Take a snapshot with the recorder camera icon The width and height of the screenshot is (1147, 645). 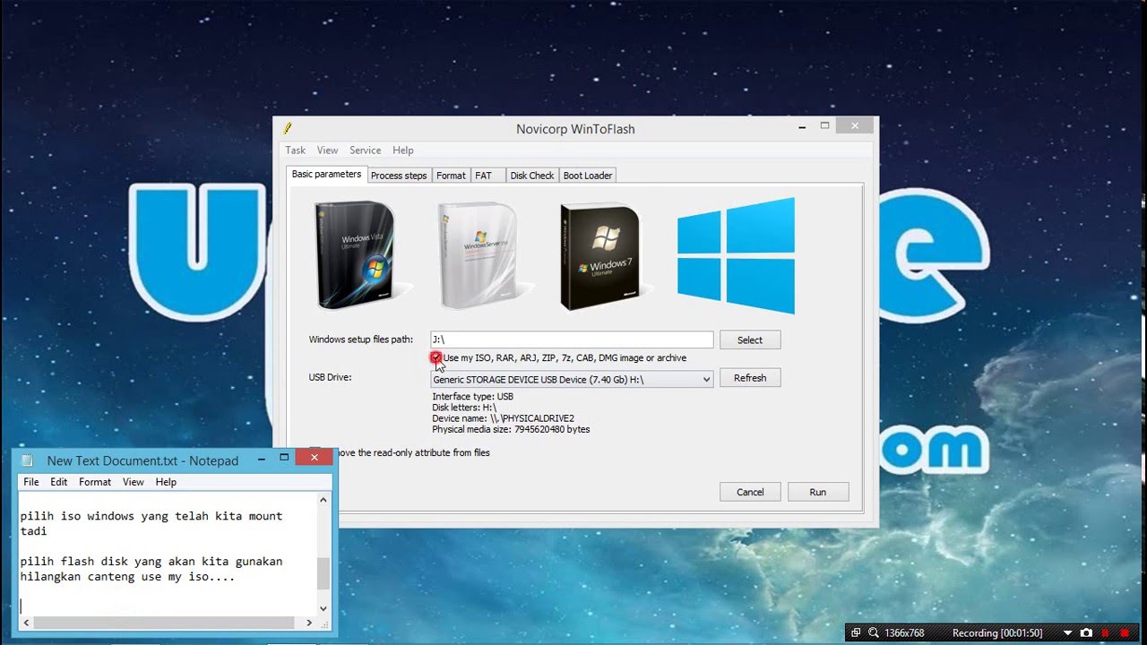tap(1086, 632)
